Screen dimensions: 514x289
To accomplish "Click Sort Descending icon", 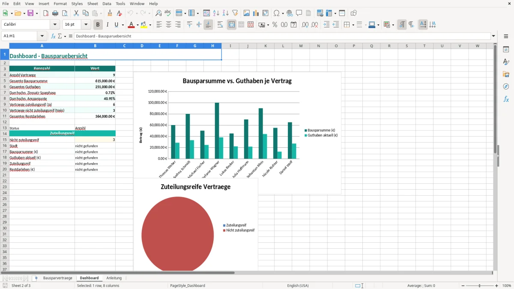I will [x=226, y=13].
